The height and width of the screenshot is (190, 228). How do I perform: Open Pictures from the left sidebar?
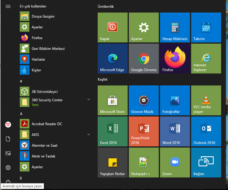8,153
